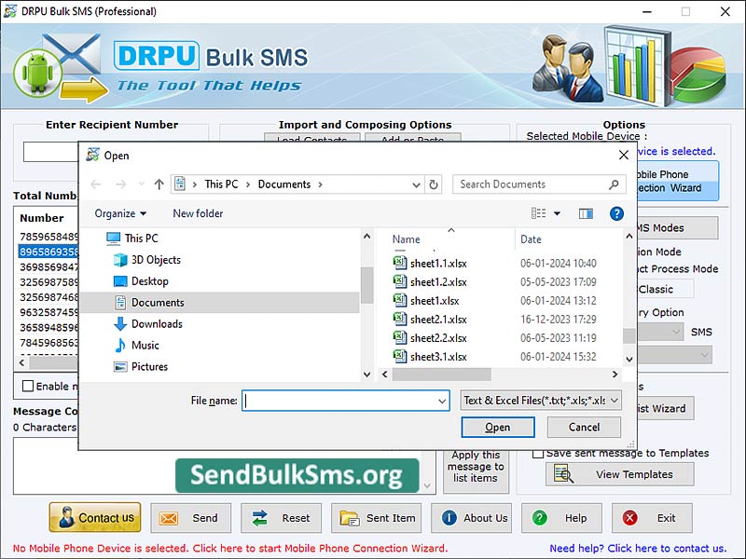Toggle the preview pane in Open dialog
Viewport: 746px width, 559px height.
point(585,212)
